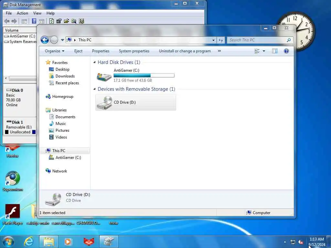The image size is (331, 248).
Task: Click address bar path arrow before This PC
Action: [75, 40]
